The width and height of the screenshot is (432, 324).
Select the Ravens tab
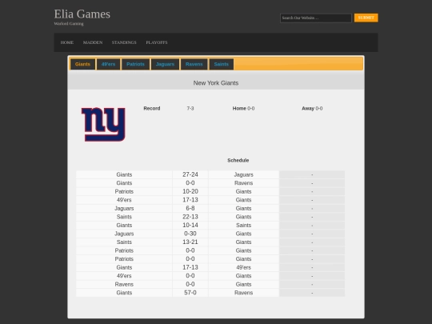(194, 64)
